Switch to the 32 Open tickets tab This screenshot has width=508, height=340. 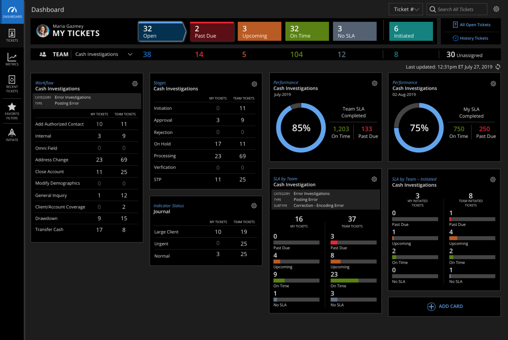(161, 31)
